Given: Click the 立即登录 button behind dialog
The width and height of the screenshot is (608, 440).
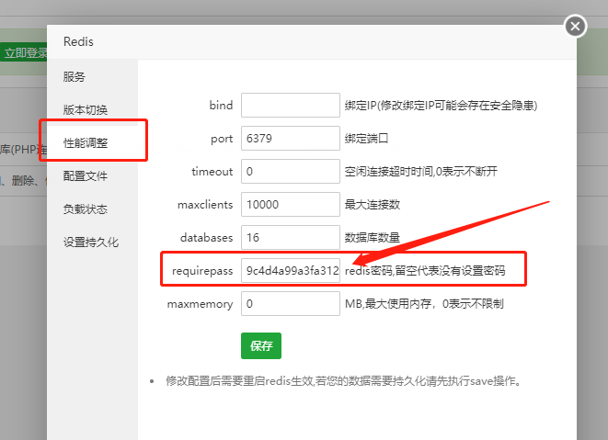Looking at the screenshot, I should tap(25, 53).
